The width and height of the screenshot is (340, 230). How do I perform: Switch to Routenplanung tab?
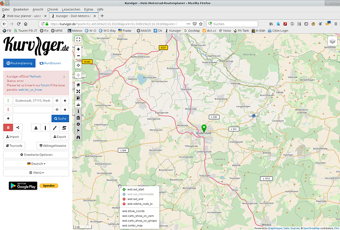(19, 63)
